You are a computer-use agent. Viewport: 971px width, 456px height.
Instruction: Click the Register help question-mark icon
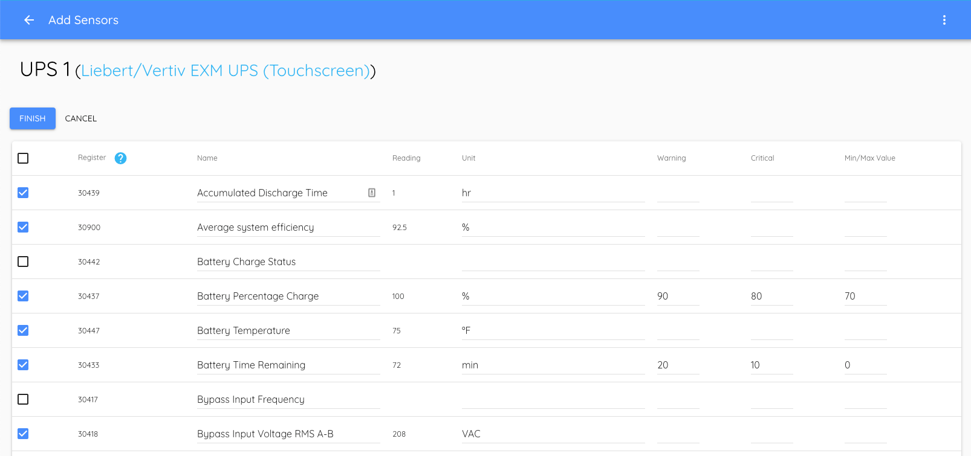point(120,158)
